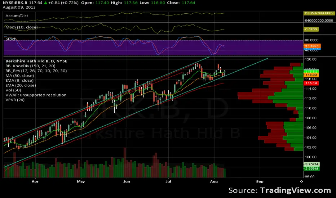
Task: Click the MA (50, close) legend entry
Action: point(19,76)
